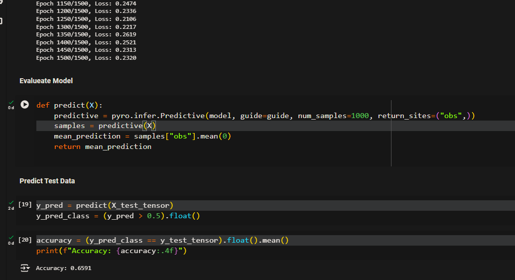Image resolution: width=515 pixels, height=280 pixels.
Task: Click the 'return mean_prediction' code line
Action: click(103, 146)
